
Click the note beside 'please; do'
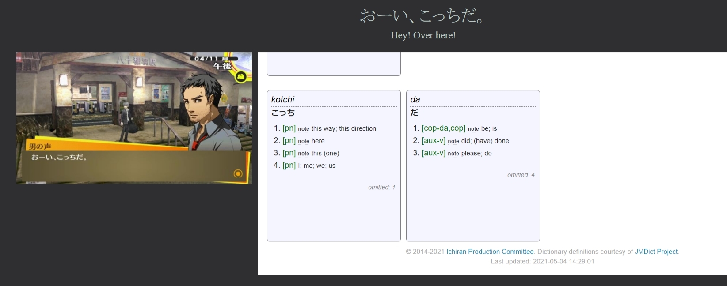point(453,154)
